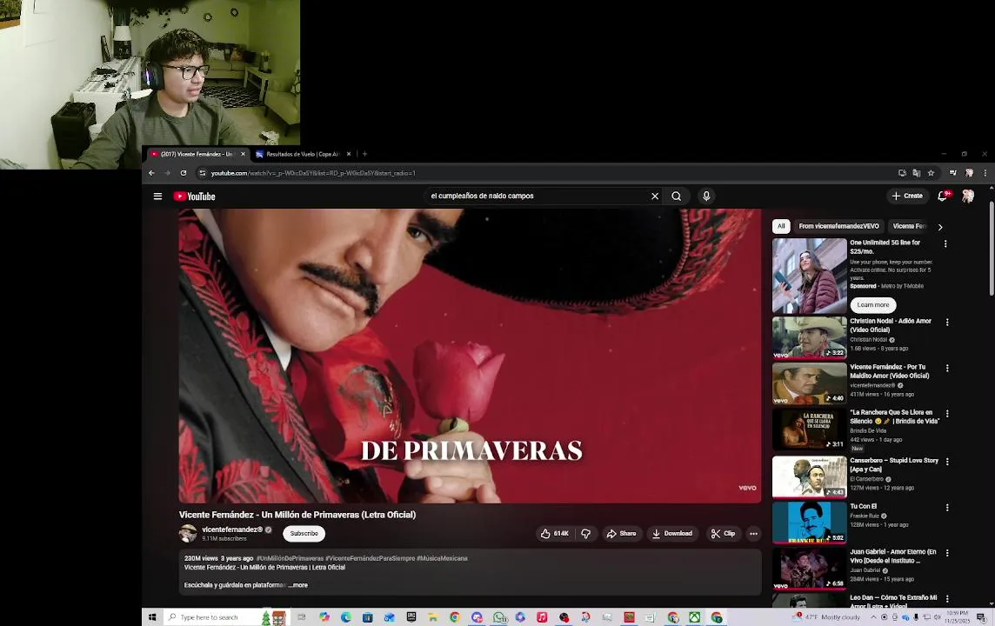This screenshot has height=626, width=995.
Task: Expand the description with ...more
Action: pyautogui.click(x=297, y=585)
